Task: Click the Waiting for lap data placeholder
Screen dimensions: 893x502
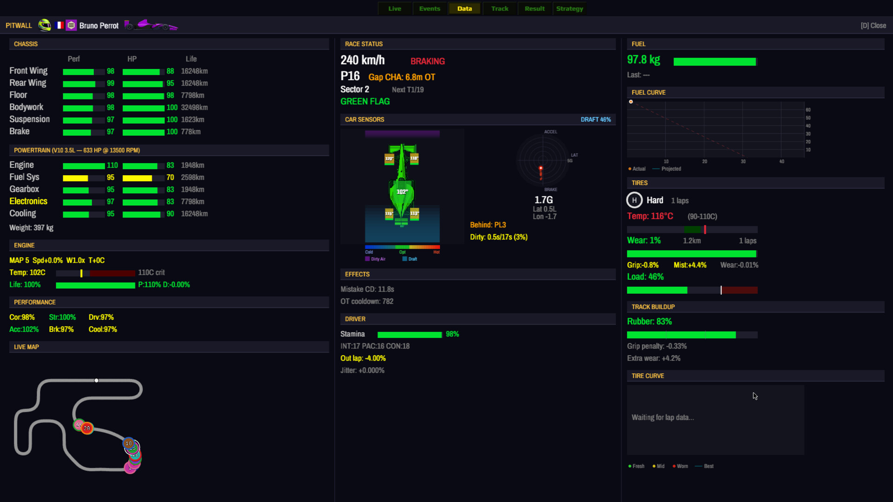Action: click(x=663, y=417)
